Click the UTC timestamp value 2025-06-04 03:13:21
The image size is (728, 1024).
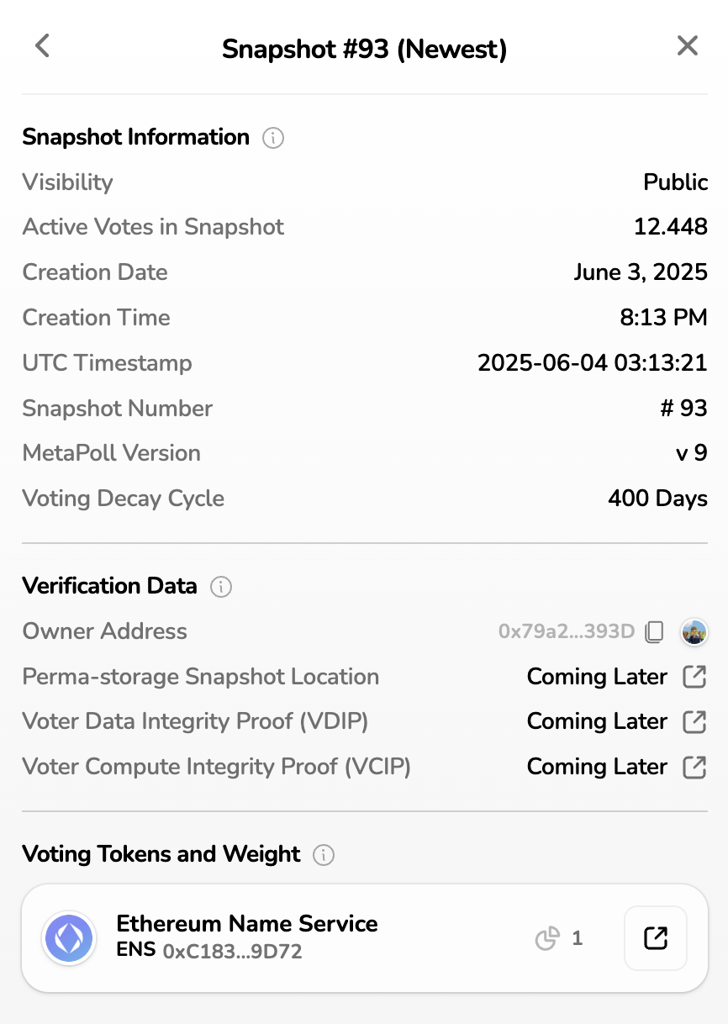point(592,363)
